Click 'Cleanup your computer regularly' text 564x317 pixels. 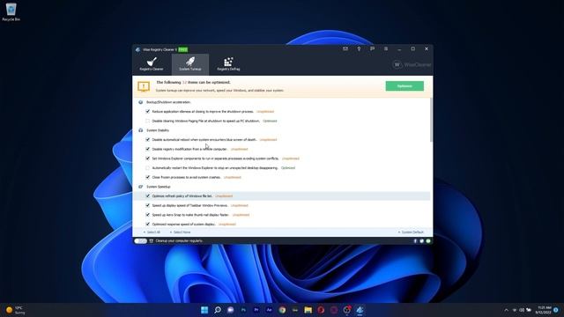pos(179,240)
